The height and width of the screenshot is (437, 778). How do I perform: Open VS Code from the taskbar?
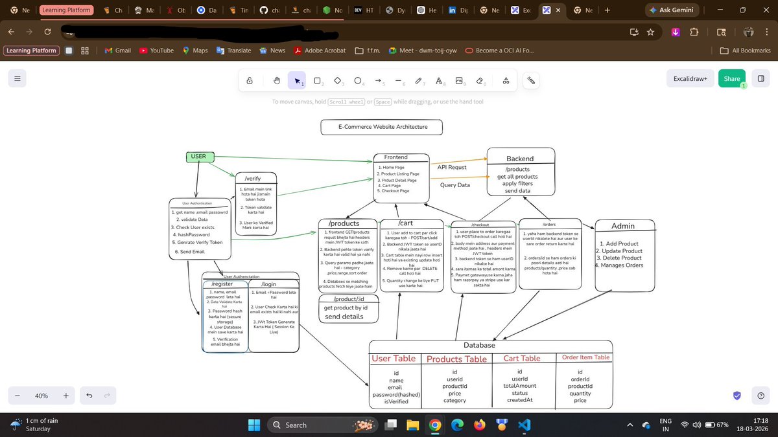tap(525, 425)
